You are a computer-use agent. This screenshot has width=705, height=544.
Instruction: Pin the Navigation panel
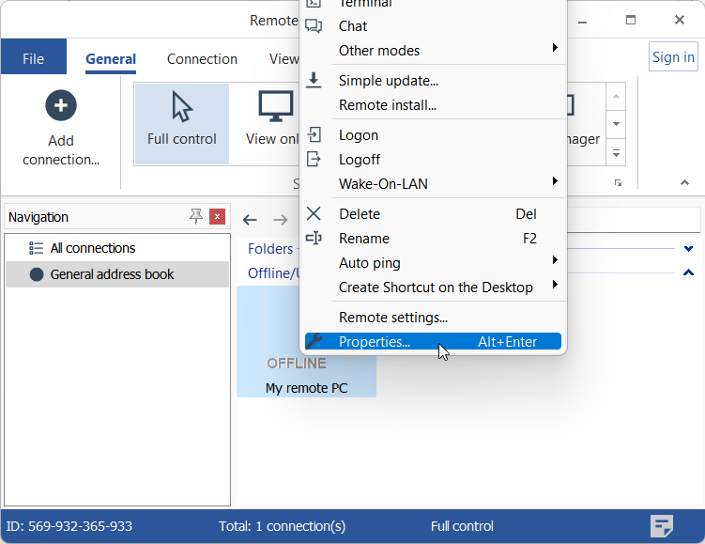(196, 217)
